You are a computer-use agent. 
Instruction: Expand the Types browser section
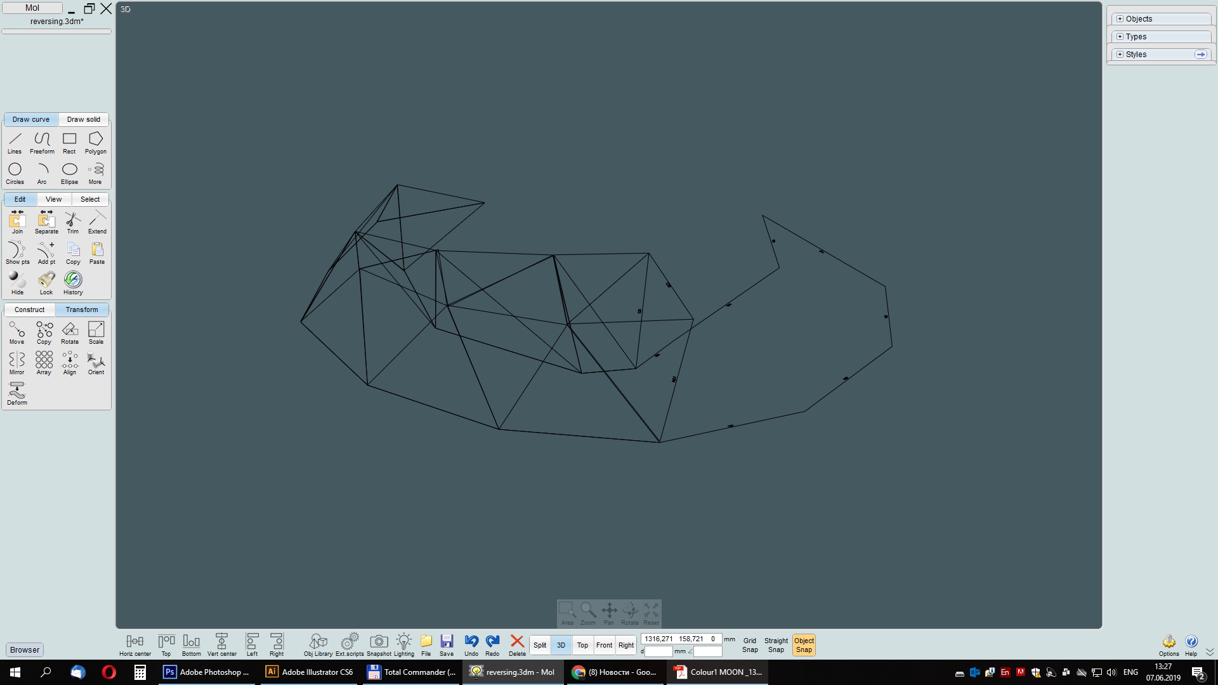click(1120, 37)
